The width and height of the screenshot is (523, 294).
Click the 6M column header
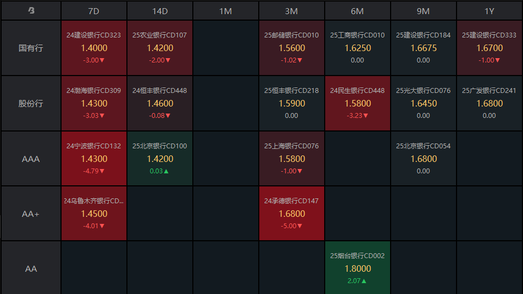coord(357,11)
